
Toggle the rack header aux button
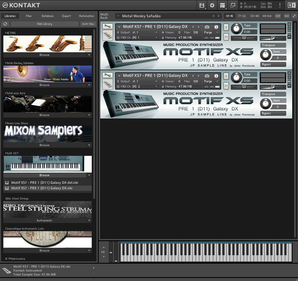pos(286,16)
